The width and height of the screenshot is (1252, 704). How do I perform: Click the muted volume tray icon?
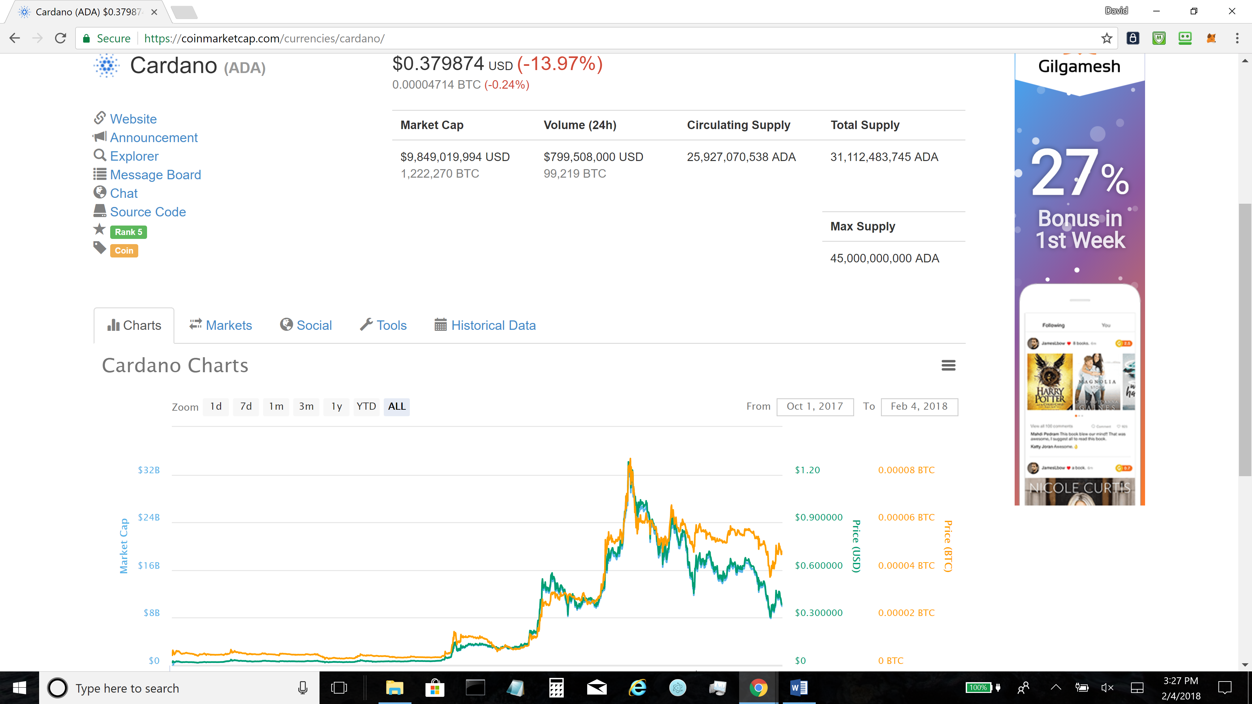(1107, 688)
